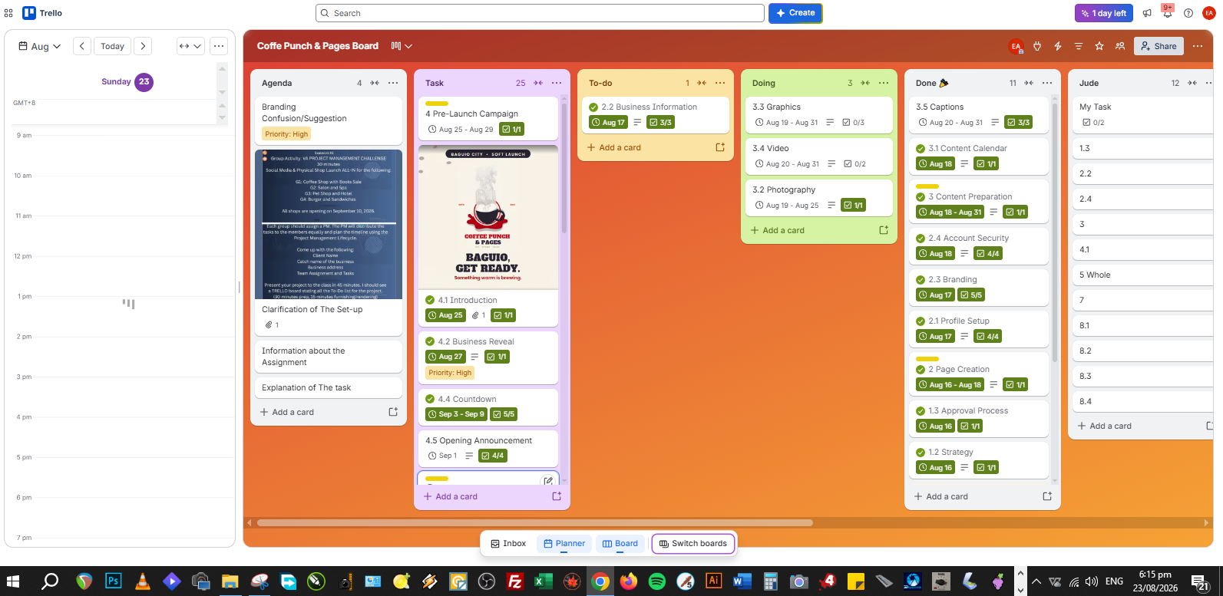Open planner more options dots
This screenshot has height=596, width=1223.
[x=219, y=46]
